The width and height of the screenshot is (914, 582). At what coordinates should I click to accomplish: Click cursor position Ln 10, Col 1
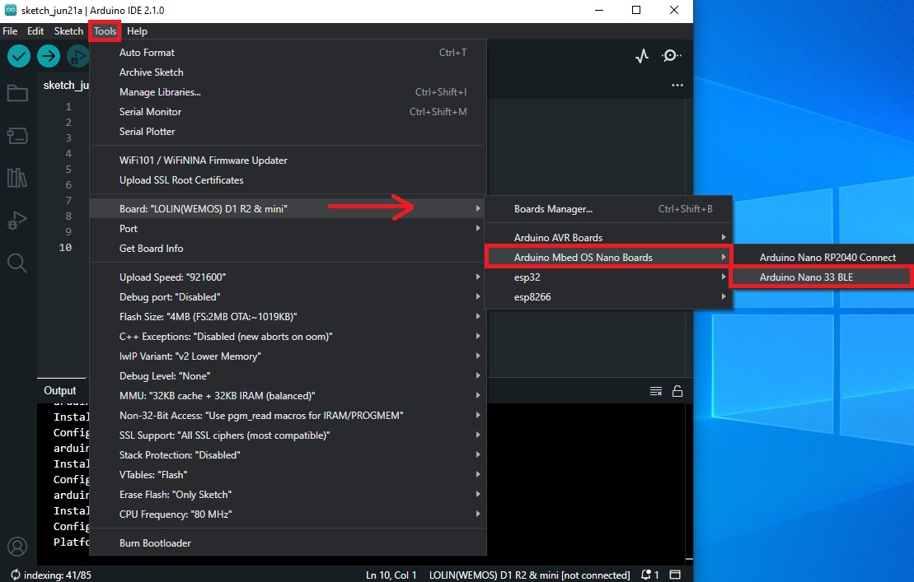pos(391,575)
